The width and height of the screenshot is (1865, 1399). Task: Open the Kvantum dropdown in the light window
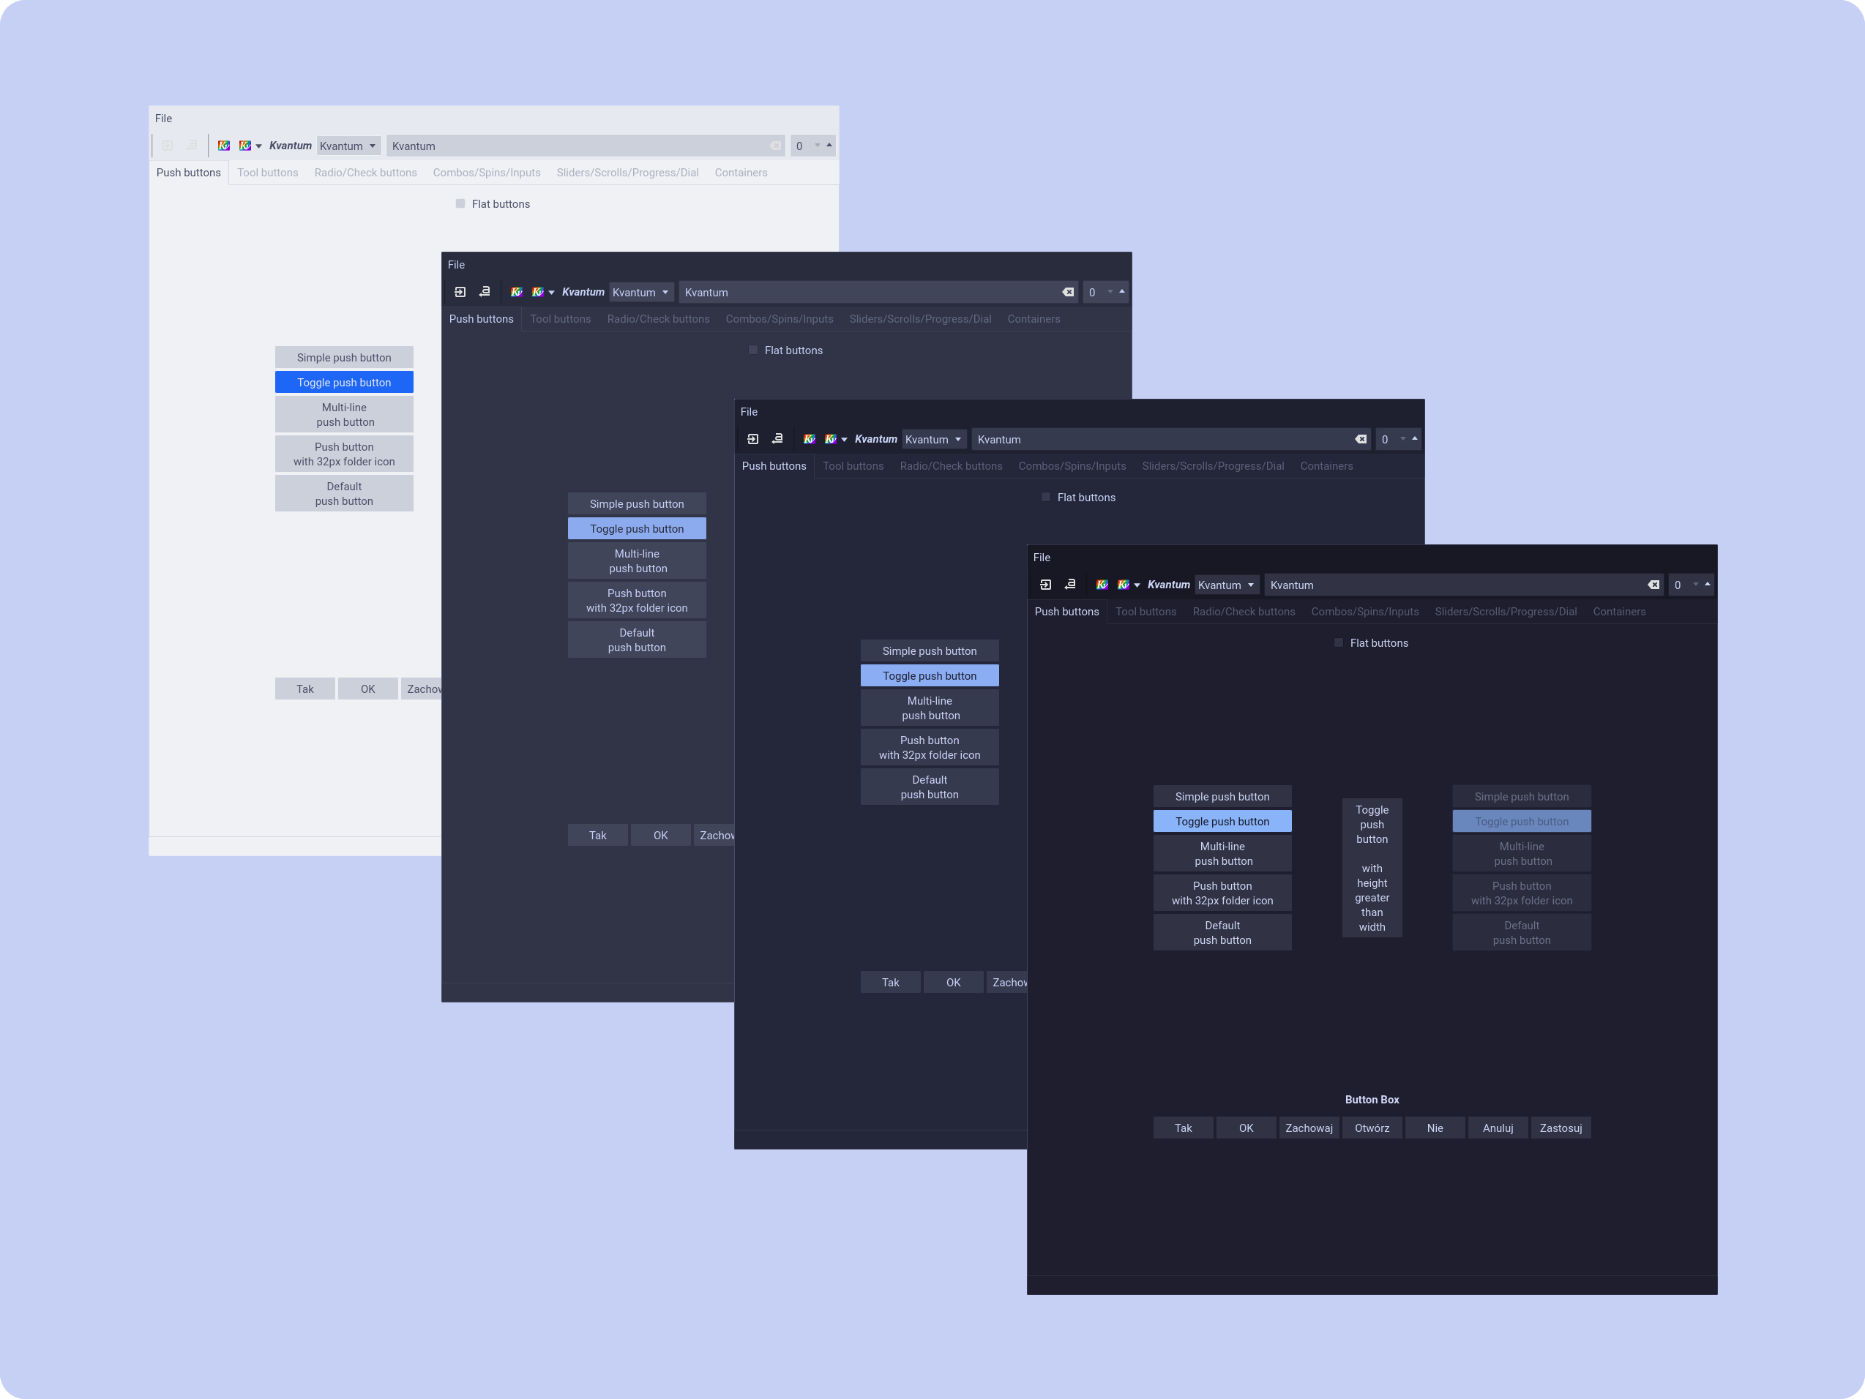click(x=348, y=145)
